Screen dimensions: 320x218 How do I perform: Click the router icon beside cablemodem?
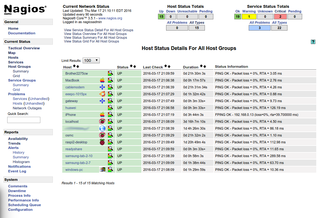click(102, 87)
